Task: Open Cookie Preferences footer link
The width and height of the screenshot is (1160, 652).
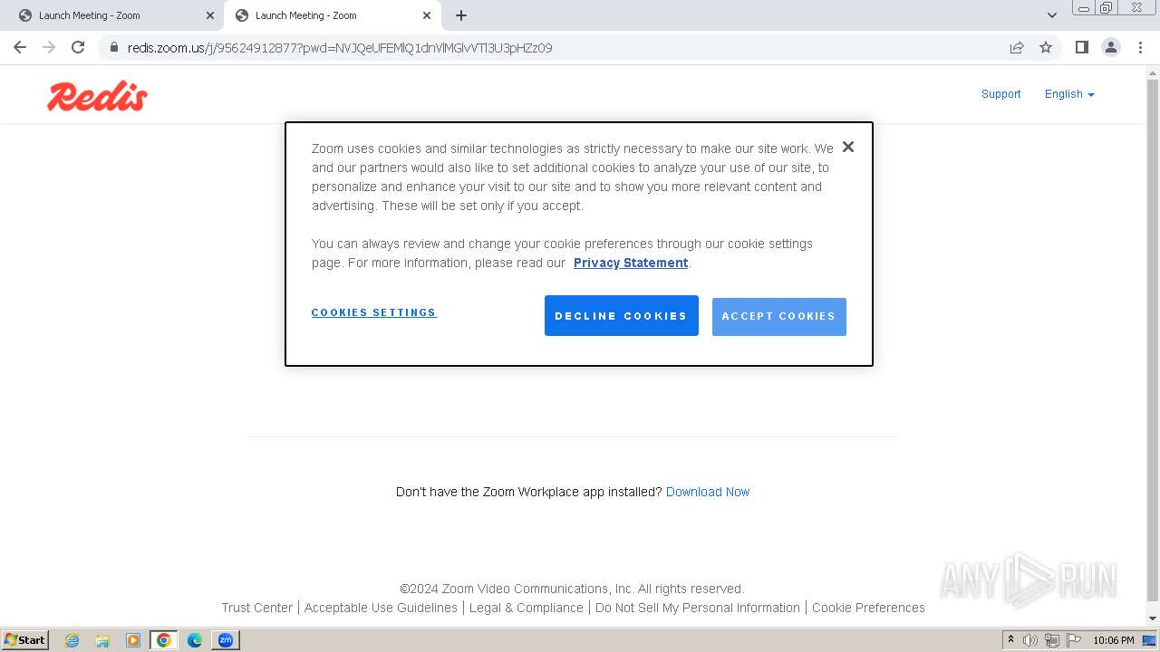Action: 868,608
